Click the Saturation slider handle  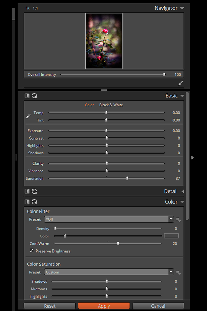pos(127,178)
